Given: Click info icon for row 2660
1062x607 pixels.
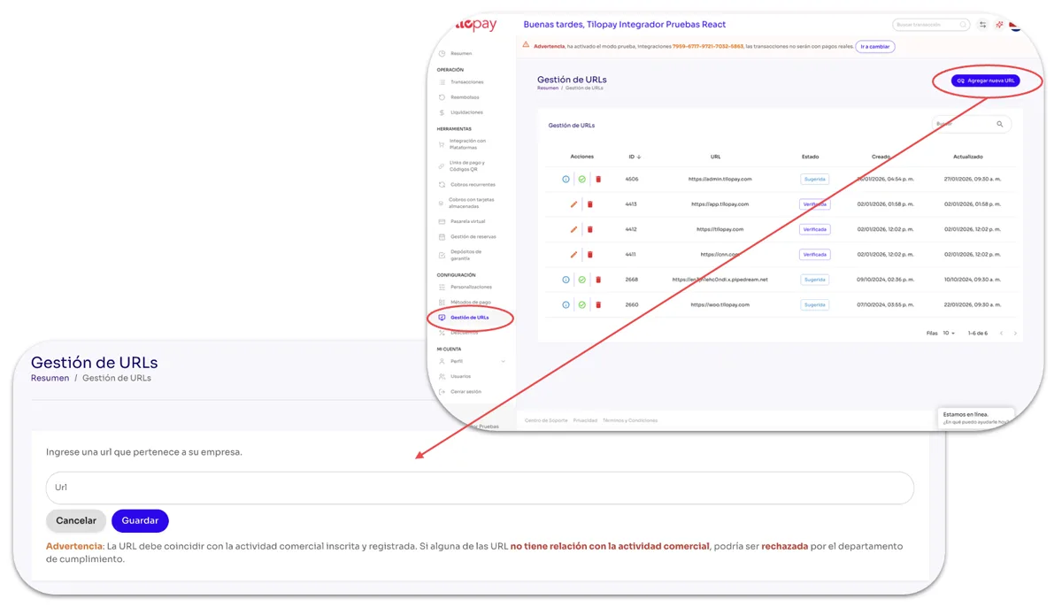Looking at the screenshot, I should point(566,305).
